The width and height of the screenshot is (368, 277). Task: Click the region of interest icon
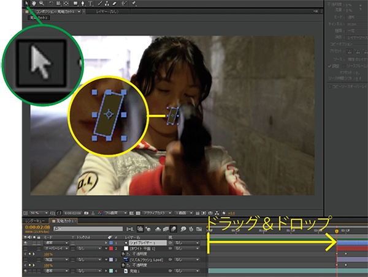[132, 213]
